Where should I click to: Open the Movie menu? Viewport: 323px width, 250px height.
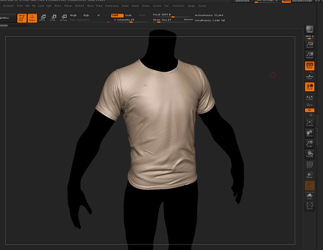click(90, 6)
